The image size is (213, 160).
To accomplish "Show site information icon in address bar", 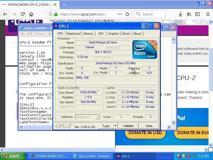I will point(50,14).
